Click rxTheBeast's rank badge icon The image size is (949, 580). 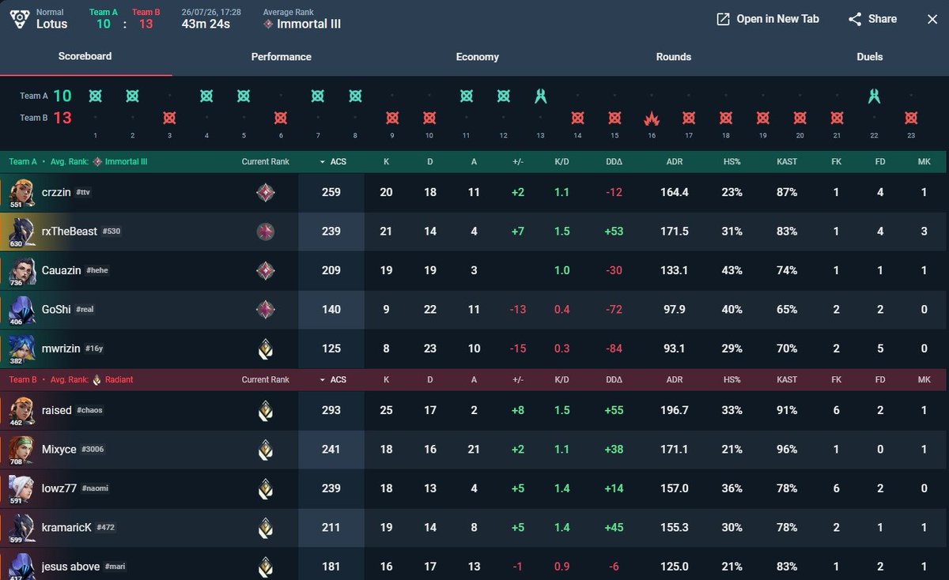point(266,232)
